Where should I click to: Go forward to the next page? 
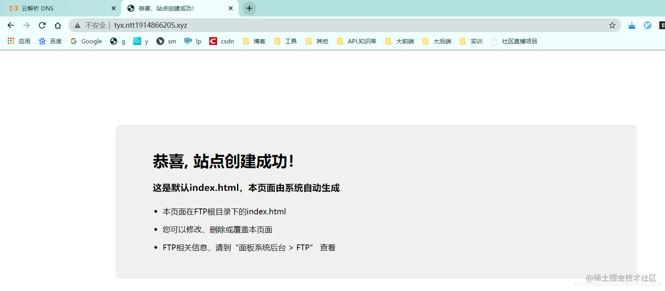(26, 25)
